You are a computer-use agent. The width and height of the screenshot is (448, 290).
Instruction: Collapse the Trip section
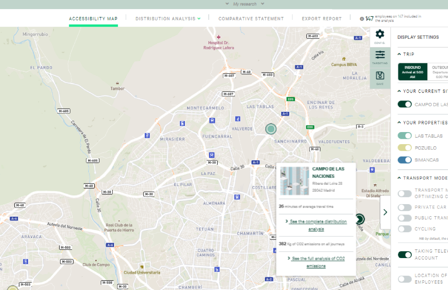[399, 54]
